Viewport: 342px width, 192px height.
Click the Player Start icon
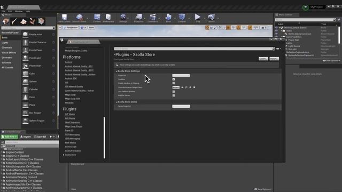(x=25, y=66)
